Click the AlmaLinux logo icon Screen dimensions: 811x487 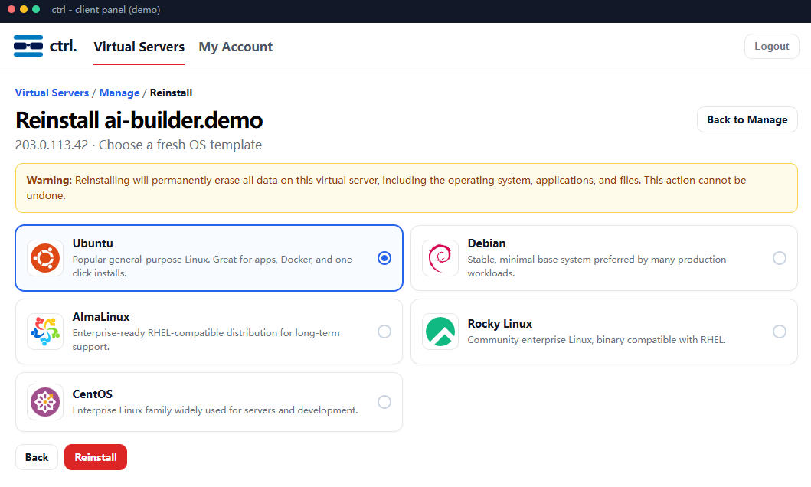point(45,332)
